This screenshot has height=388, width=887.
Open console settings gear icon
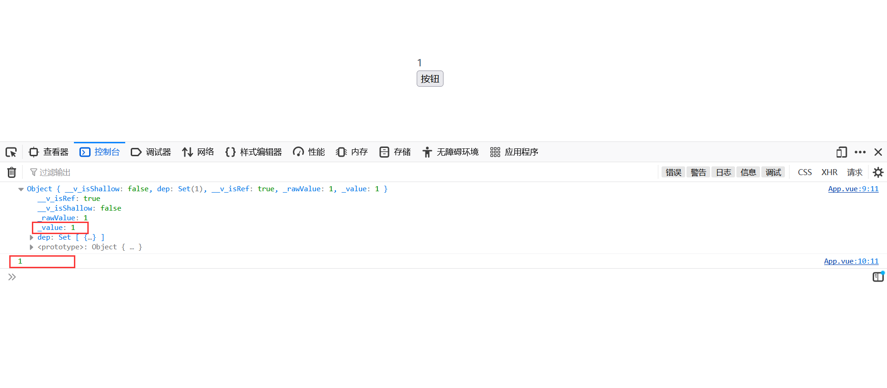tap(878, 172)
